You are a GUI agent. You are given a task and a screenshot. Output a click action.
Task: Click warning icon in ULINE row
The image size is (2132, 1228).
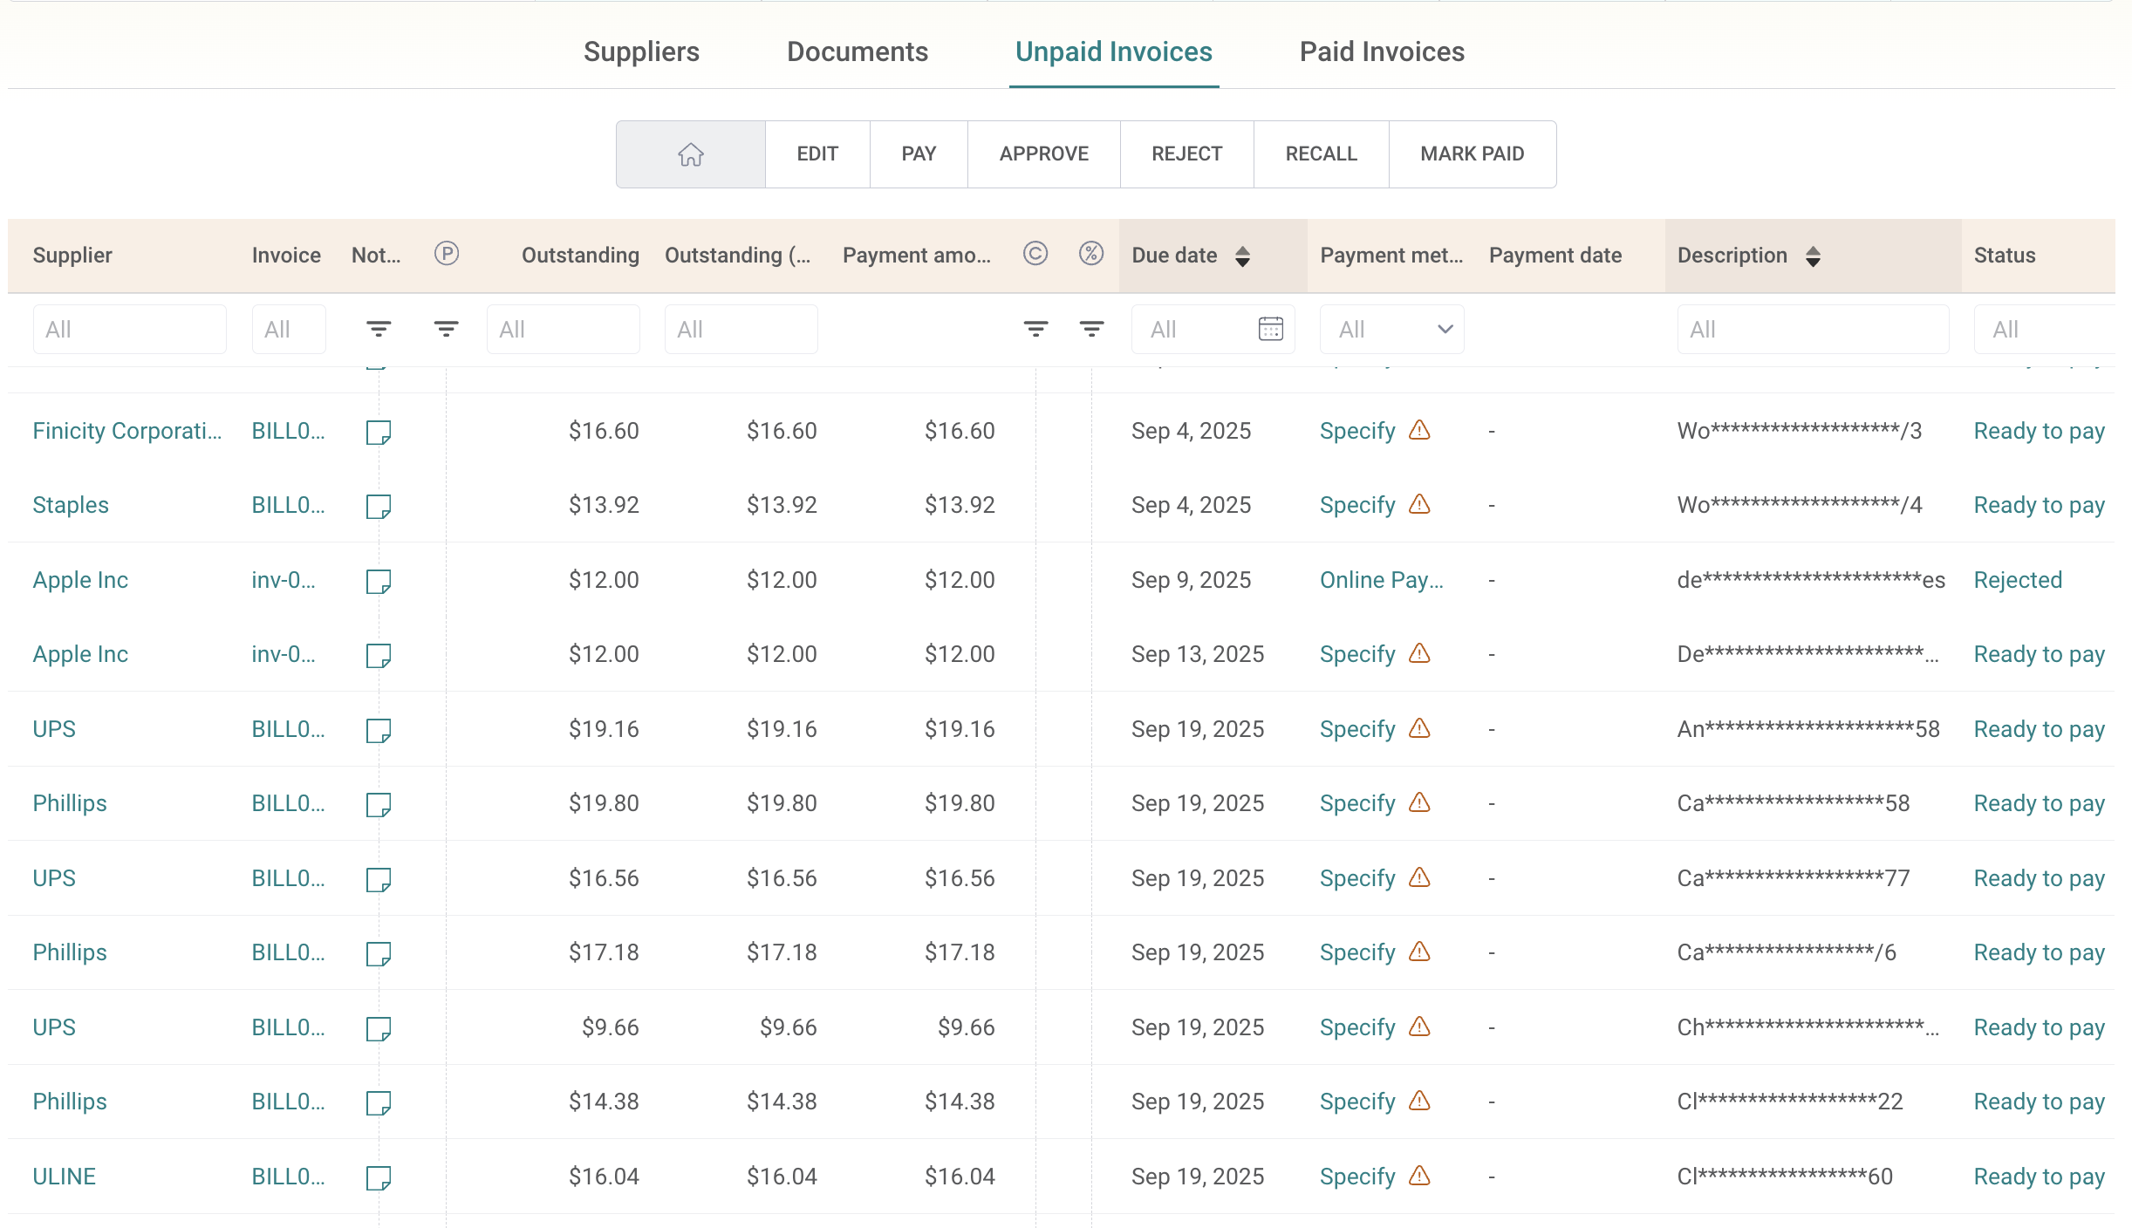[x=1420, y=1176]
